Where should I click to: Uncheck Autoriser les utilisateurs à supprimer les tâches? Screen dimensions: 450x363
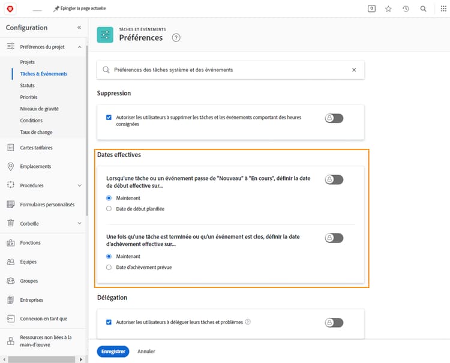point(109,118)
